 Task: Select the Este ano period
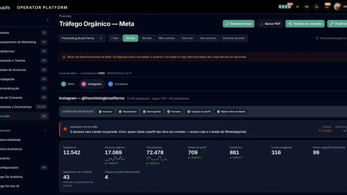tap(188, 38)
